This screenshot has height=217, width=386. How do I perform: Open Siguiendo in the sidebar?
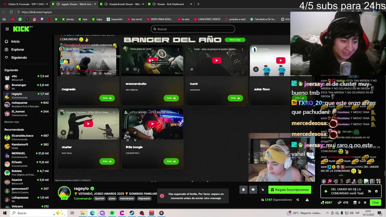19,58
